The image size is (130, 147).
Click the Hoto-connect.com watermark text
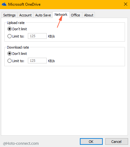[x=21, y=144]
